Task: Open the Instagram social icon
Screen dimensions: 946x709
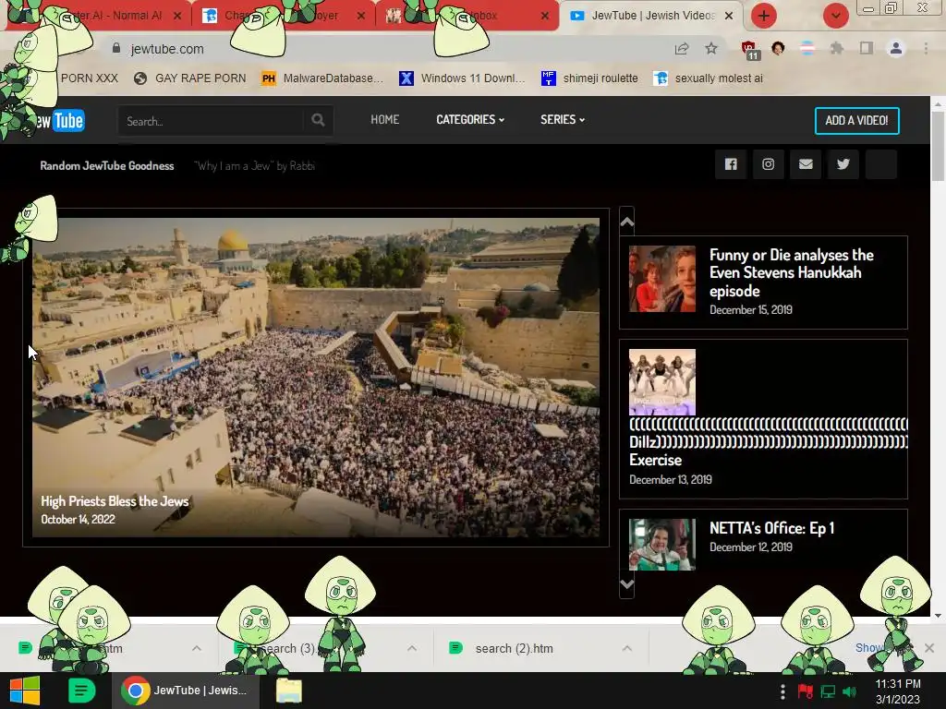Action: pos(768,164)
